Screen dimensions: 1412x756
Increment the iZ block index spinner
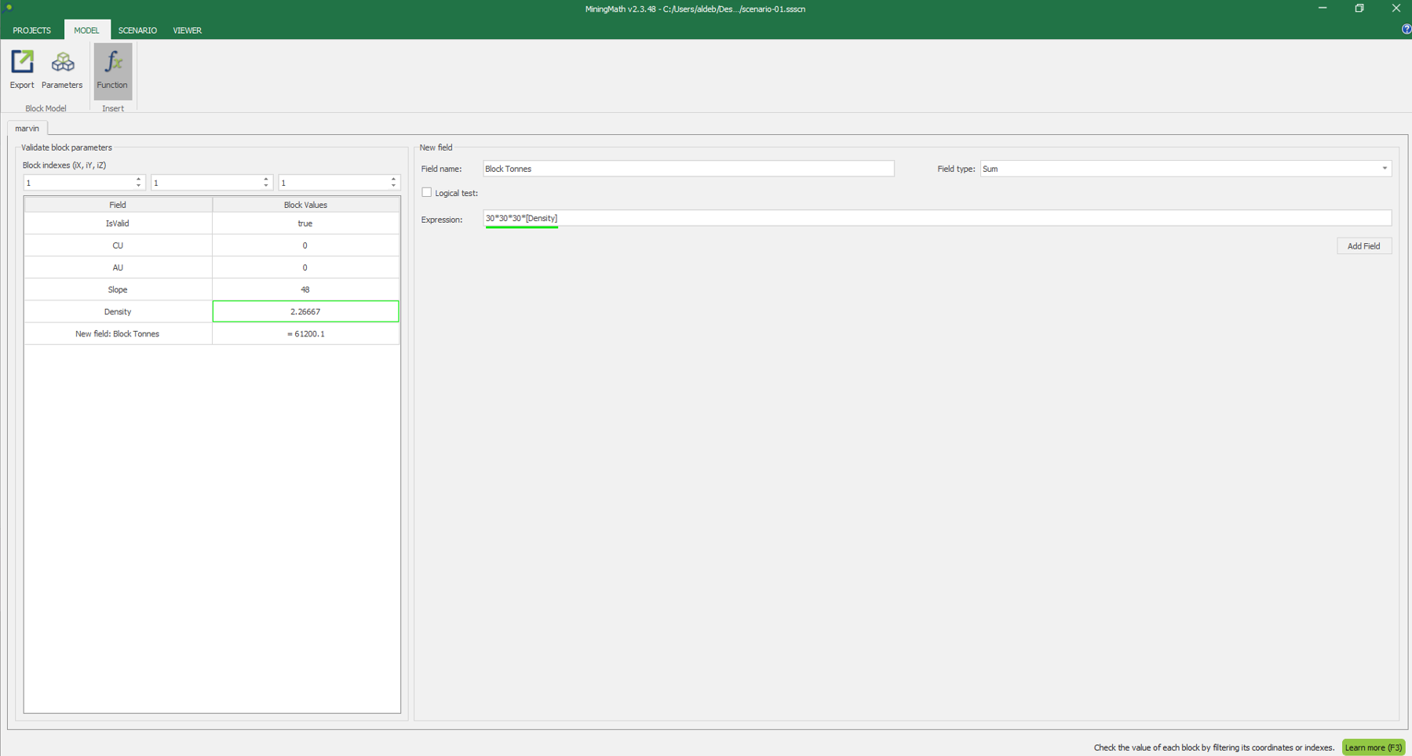[394, 180]
